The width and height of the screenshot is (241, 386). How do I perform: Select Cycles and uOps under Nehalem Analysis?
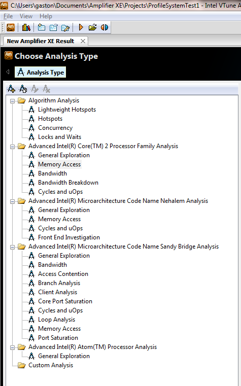[60, 228]
